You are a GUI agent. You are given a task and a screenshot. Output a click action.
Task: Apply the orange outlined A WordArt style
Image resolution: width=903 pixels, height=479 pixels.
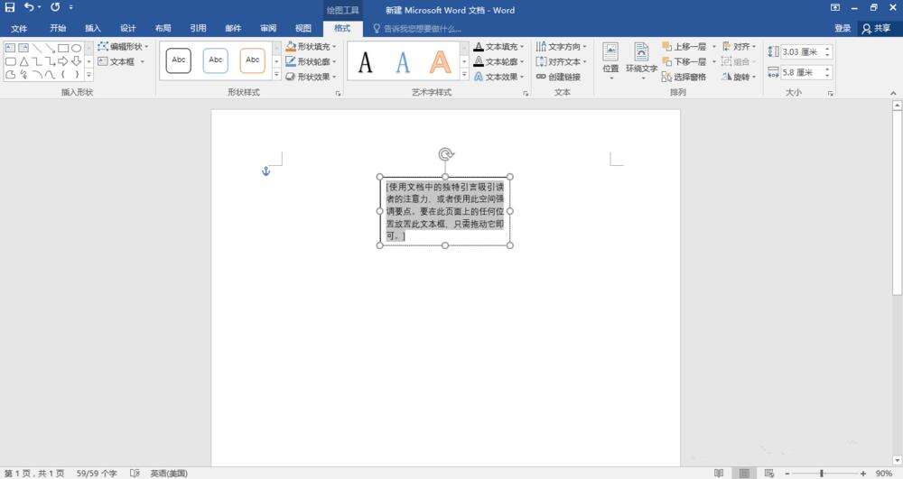[440, 62]
